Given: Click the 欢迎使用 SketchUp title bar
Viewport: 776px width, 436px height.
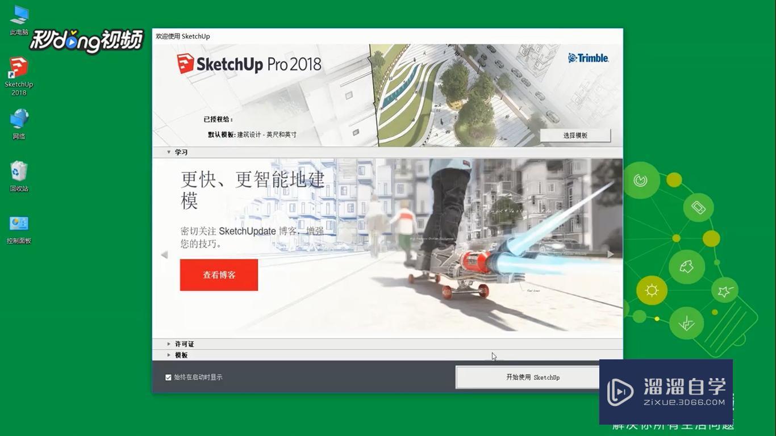Looking at the screenshot, I should 387,36.
